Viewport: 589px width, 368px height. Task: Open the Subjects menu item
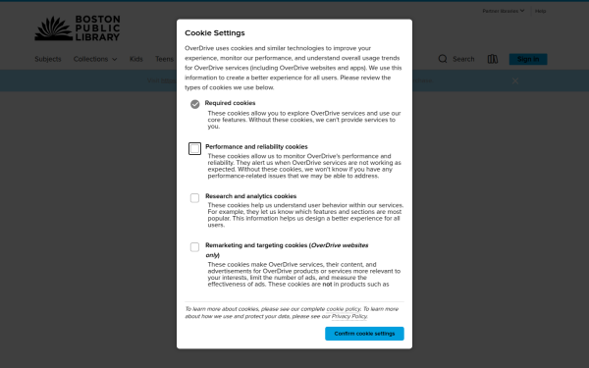click(48, 59)
